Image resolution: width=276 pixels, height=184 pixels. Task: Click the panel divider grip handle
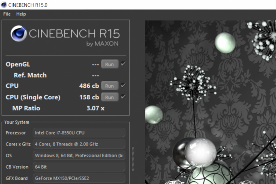tap(133, 159)
